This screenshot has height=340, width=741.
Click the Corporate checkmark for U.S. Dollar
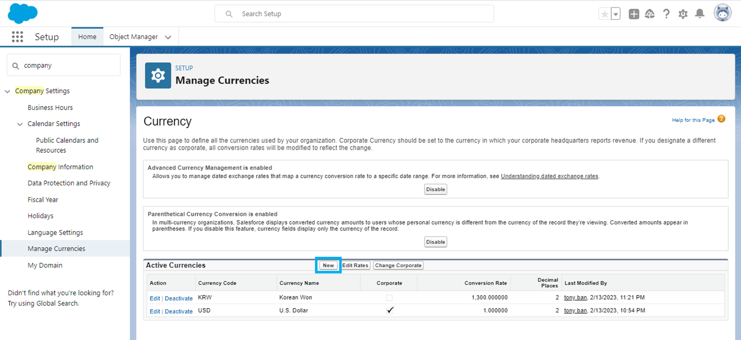[390, 310]
